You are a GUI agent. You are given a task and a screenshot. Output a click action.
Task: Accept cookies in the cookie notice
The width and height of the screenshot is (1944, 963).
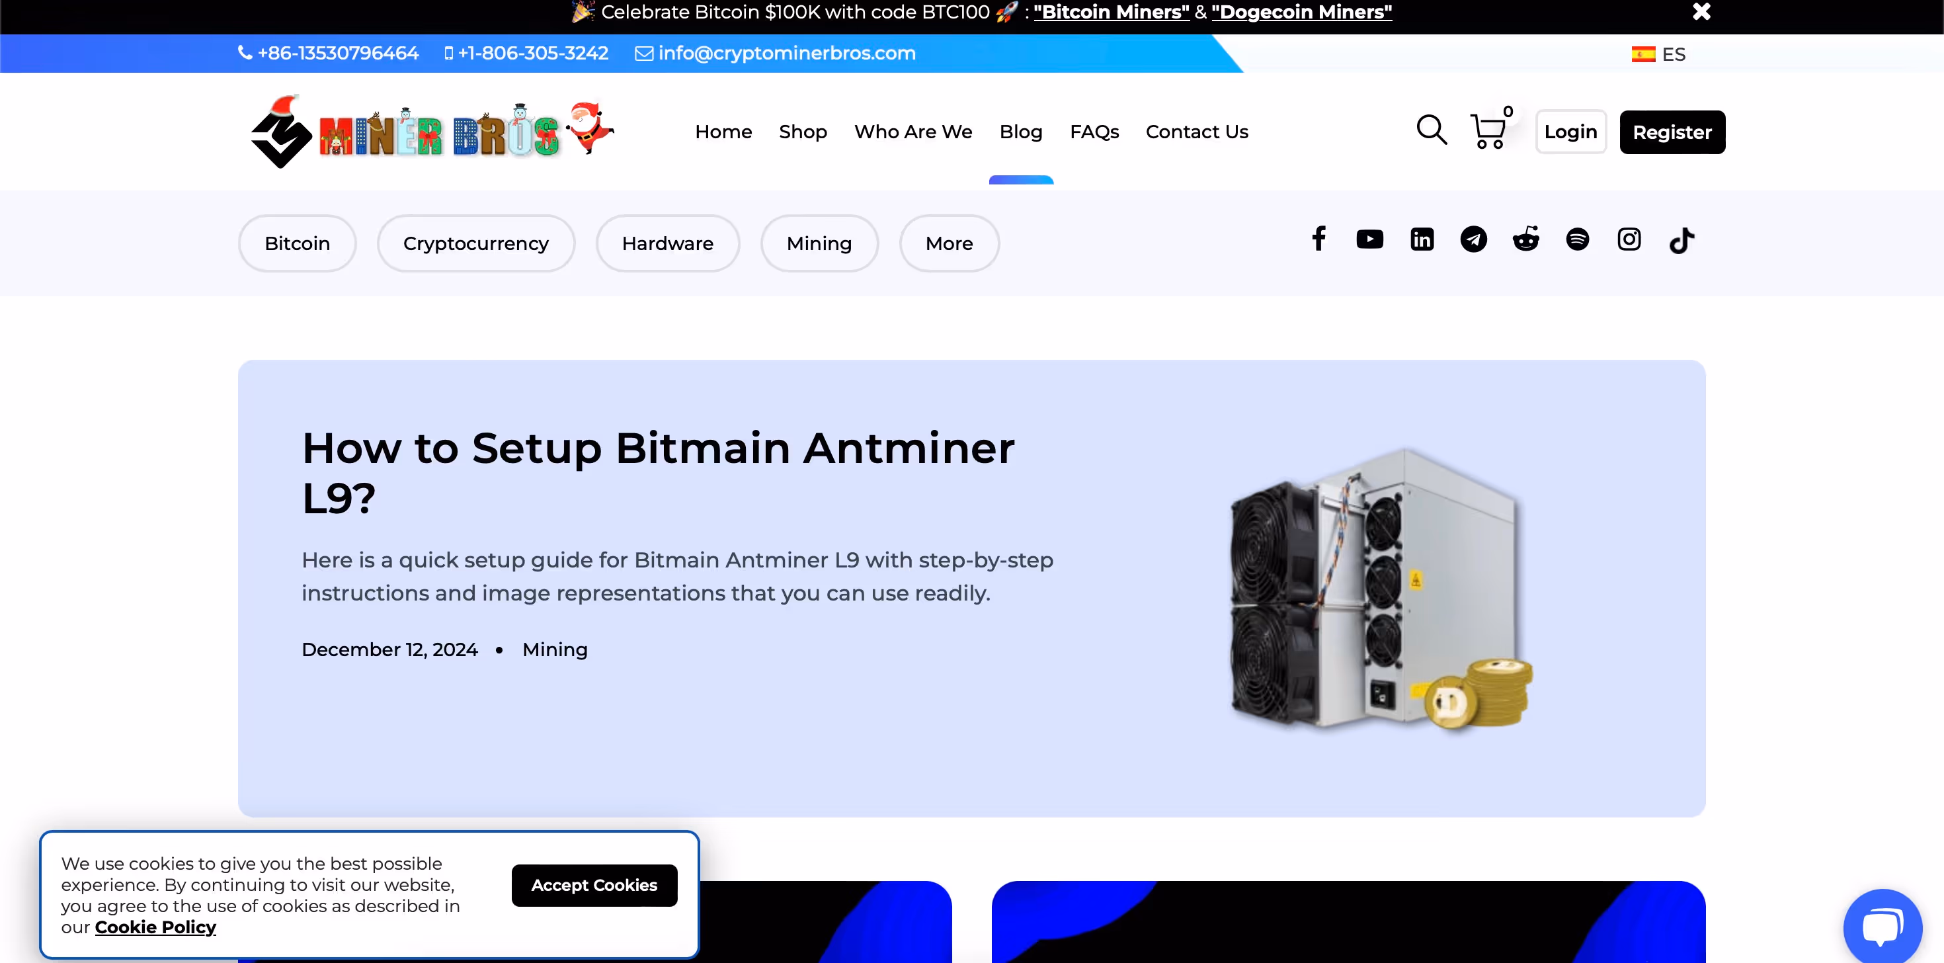pos(594,885)
